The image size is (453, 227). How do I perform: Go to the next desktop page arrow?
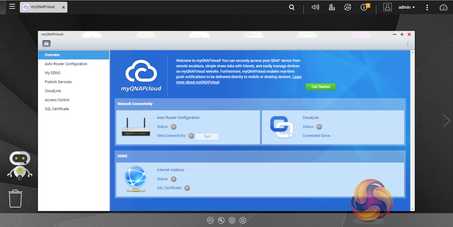[446, 121]
